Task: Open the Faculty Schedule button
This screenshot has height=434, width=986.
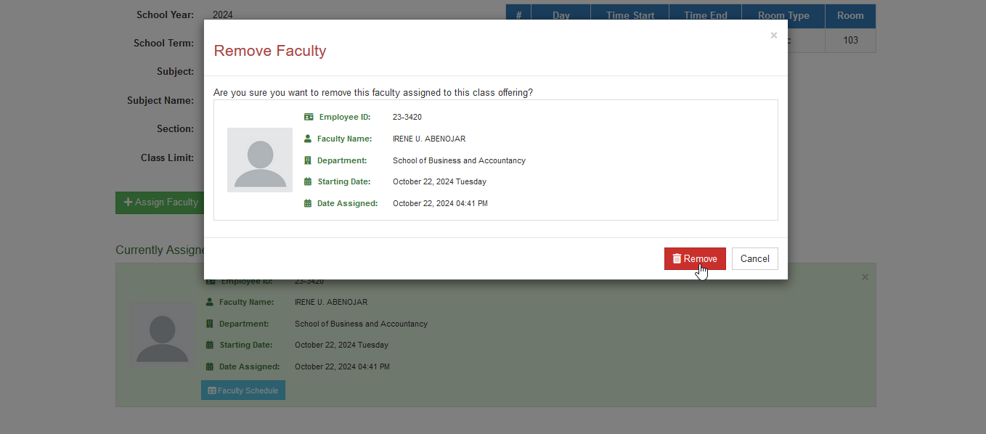Action: (x=243, y=390)
